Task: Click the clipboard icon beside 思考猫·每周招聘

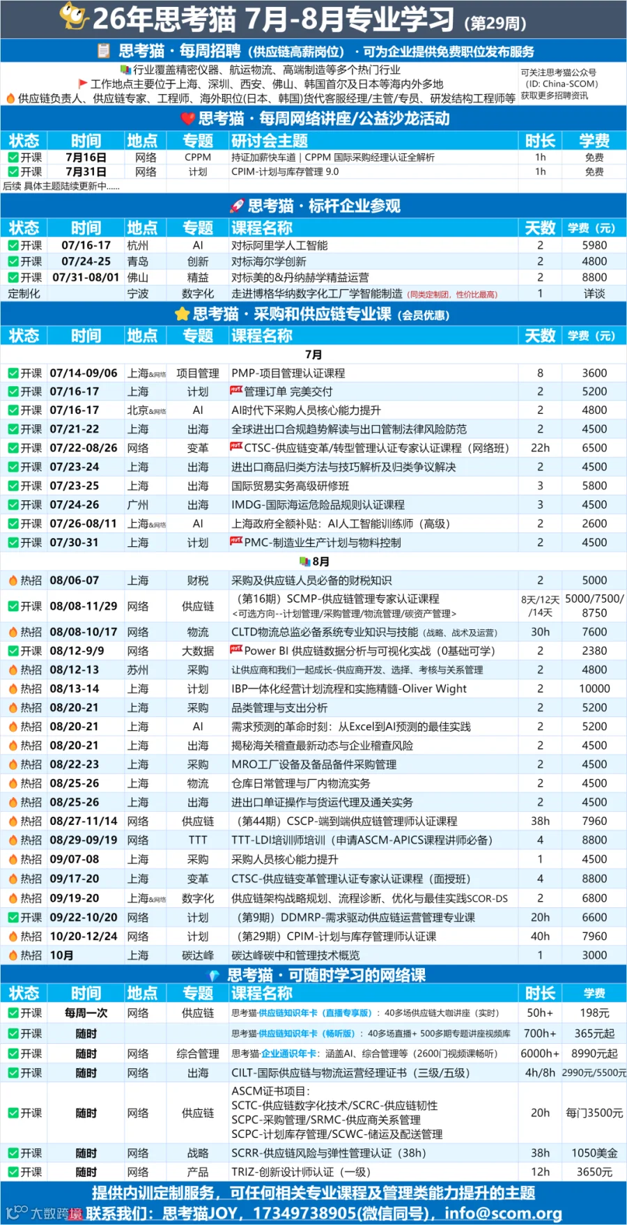Action: pyautogui.click(x=104, y=51)
